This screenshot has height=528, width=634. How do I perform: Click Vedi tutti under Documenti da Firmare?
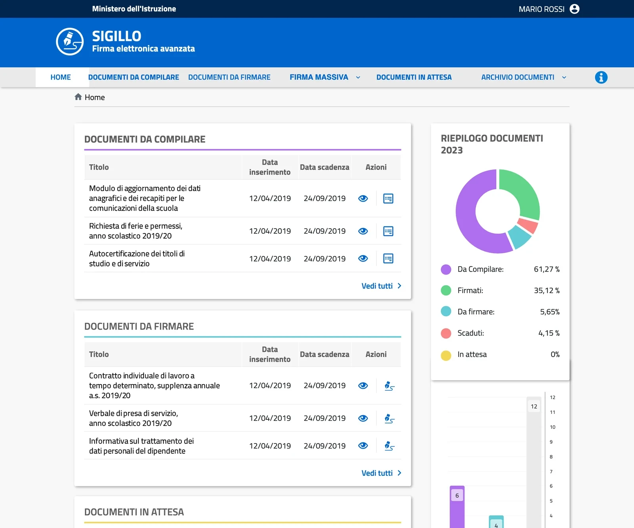click(x=382, y=473)
